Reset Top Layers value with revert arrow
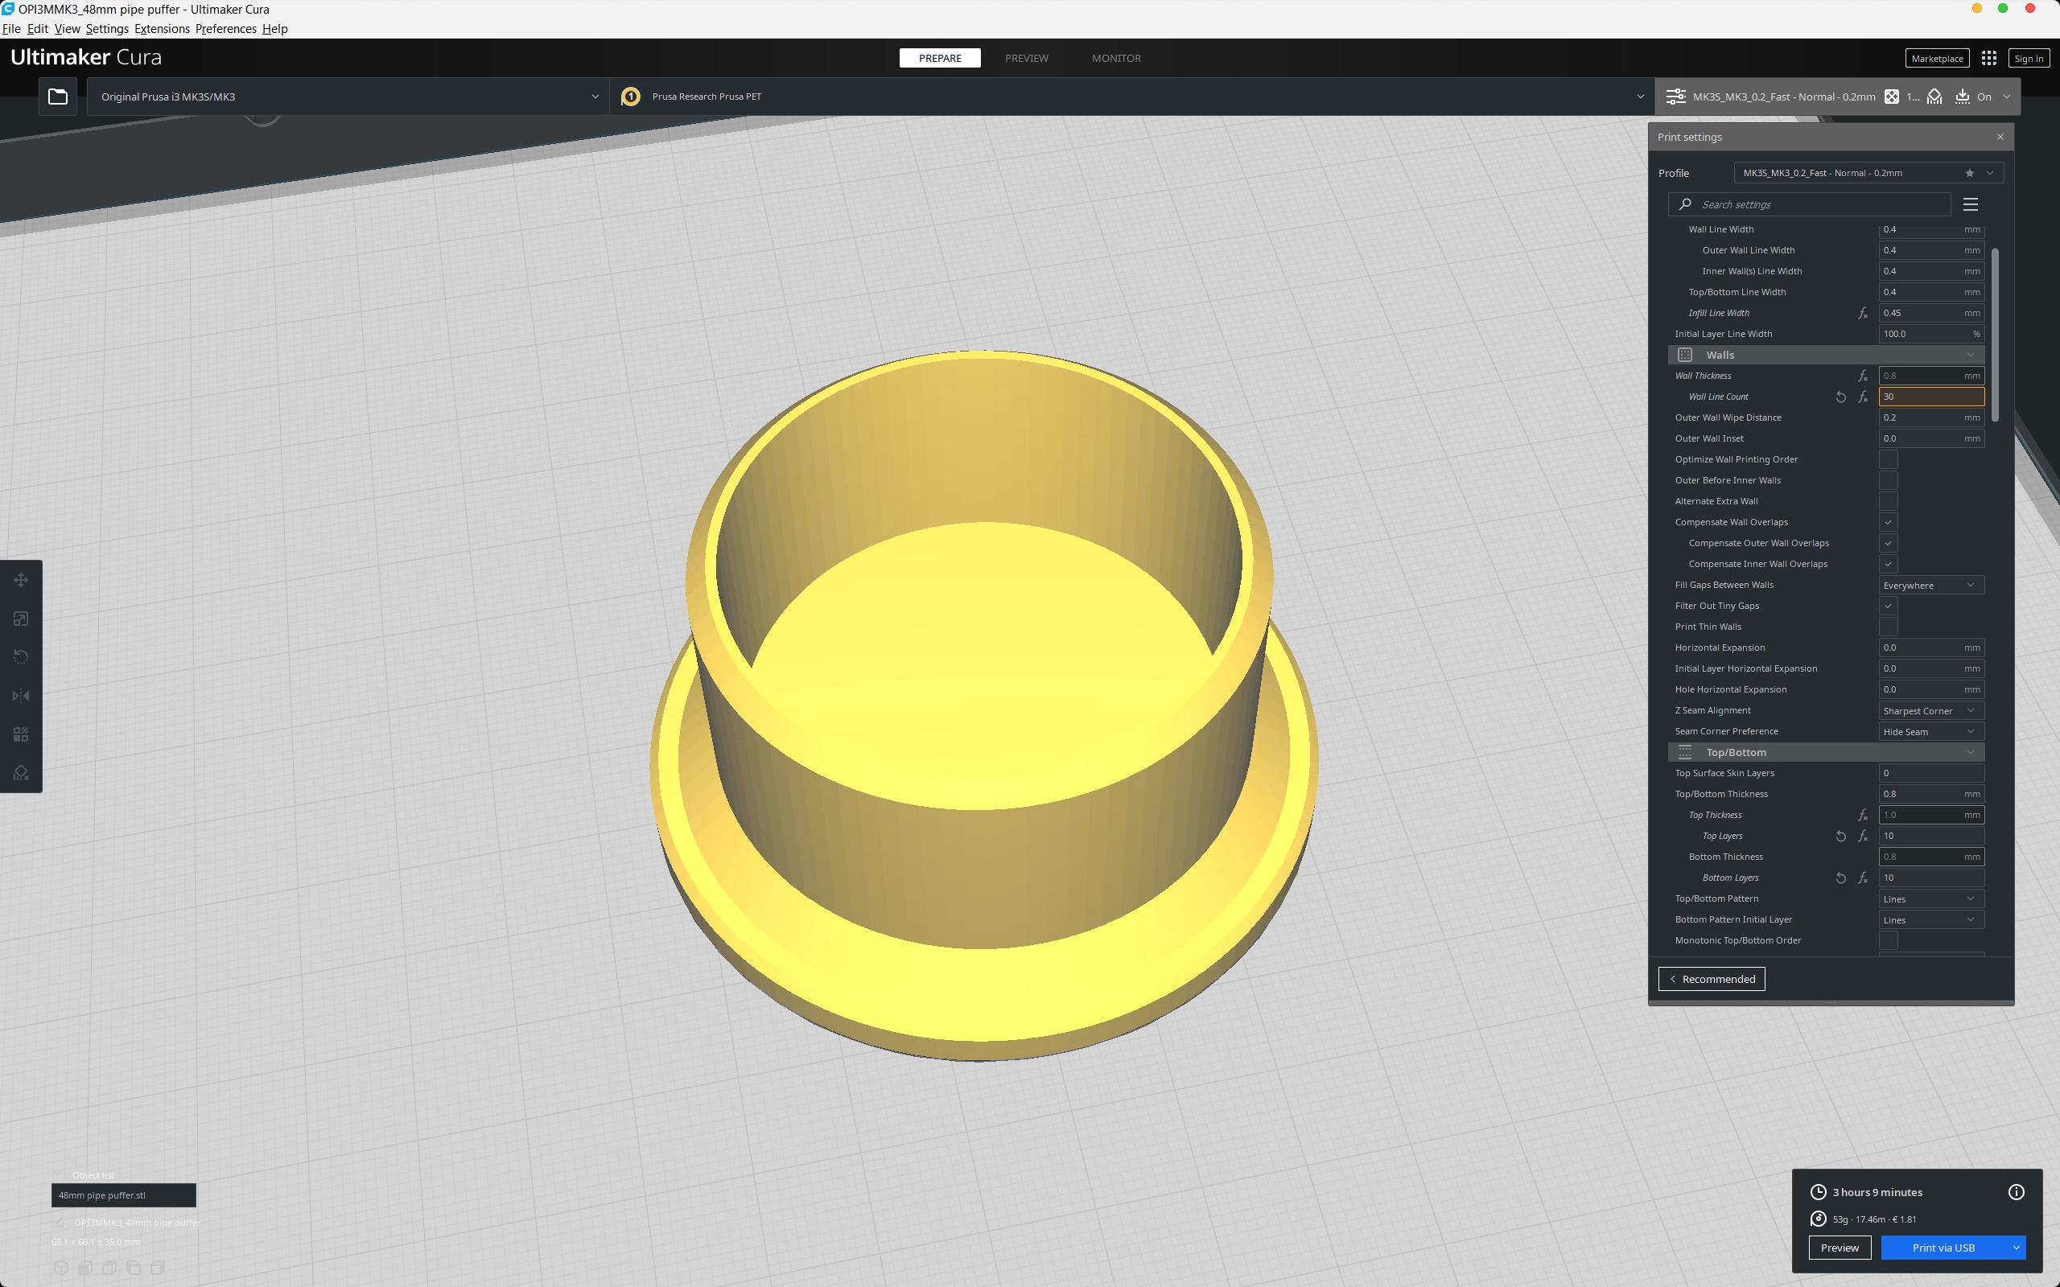The height and width of the screenshot is (1287, 2060). pos(1840,836)
